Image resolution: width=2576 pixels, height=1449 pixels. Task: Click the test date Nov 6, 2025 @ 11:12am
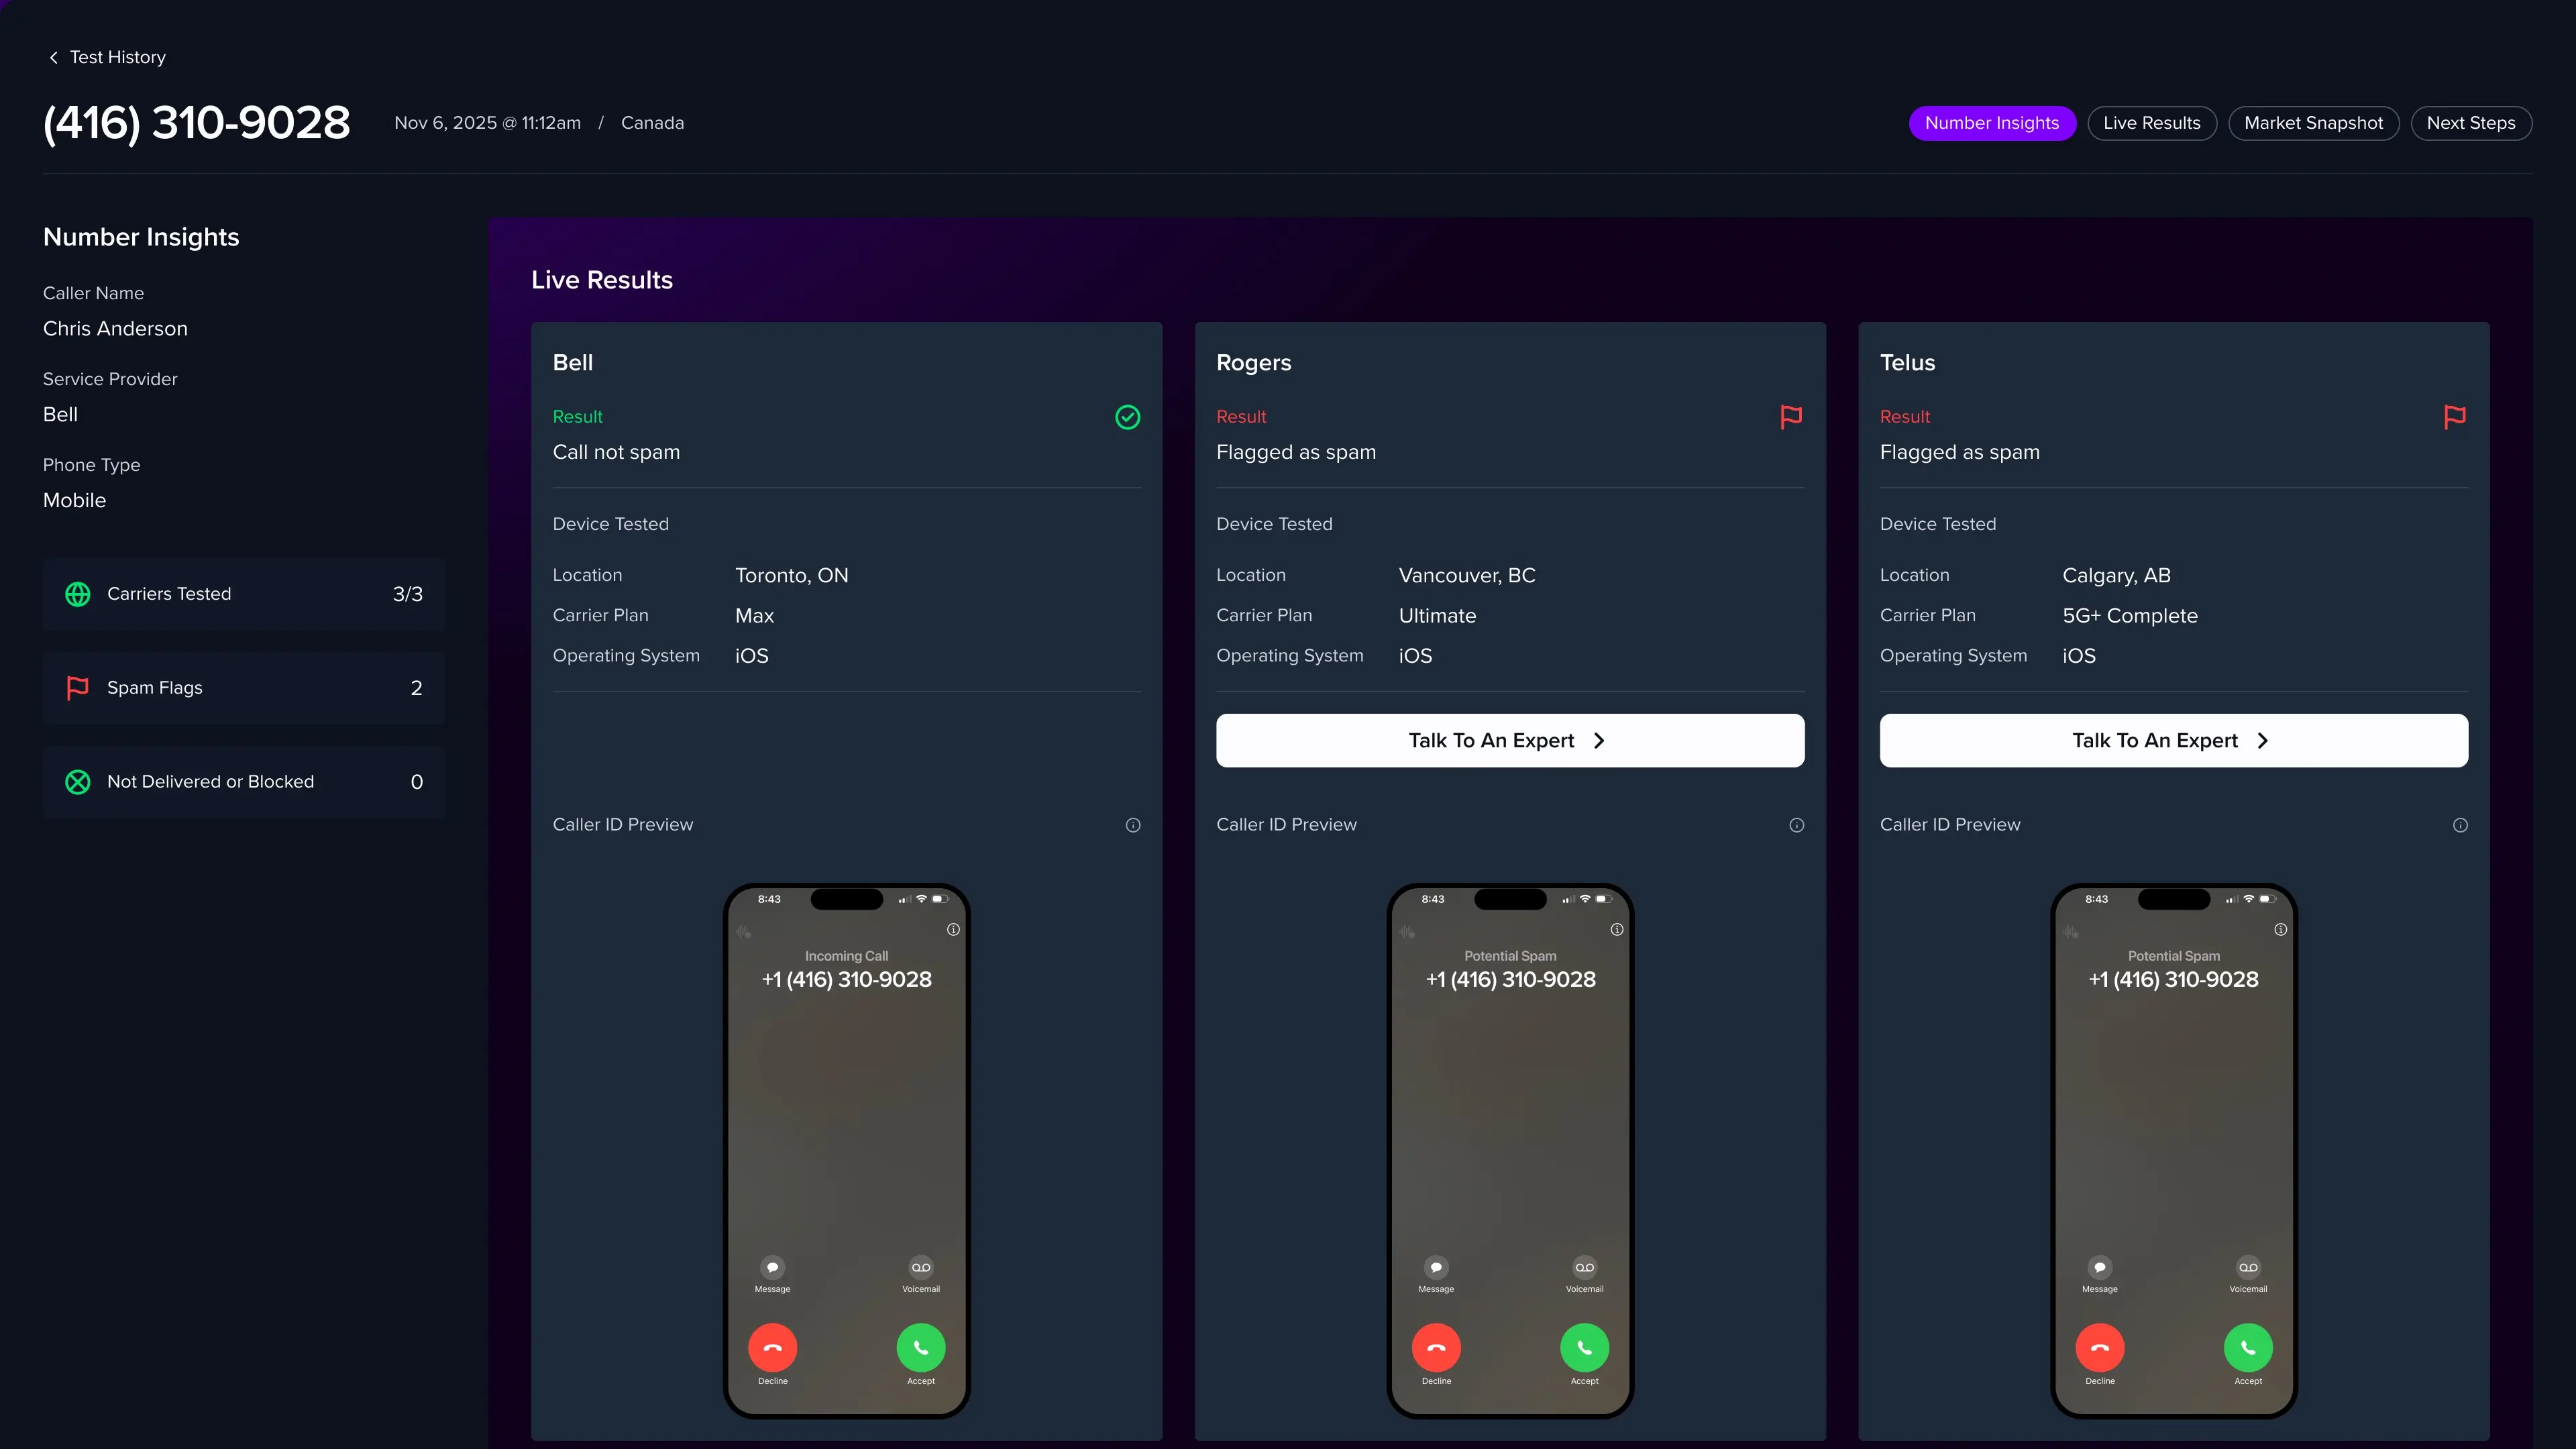487,123
